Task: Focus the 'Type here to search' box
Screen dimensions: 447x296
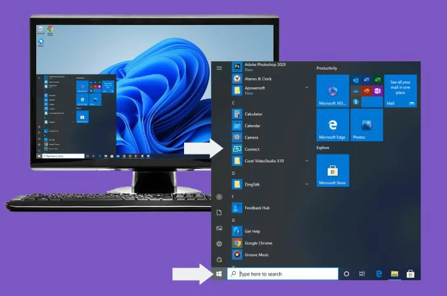Action: click(283, 274)
